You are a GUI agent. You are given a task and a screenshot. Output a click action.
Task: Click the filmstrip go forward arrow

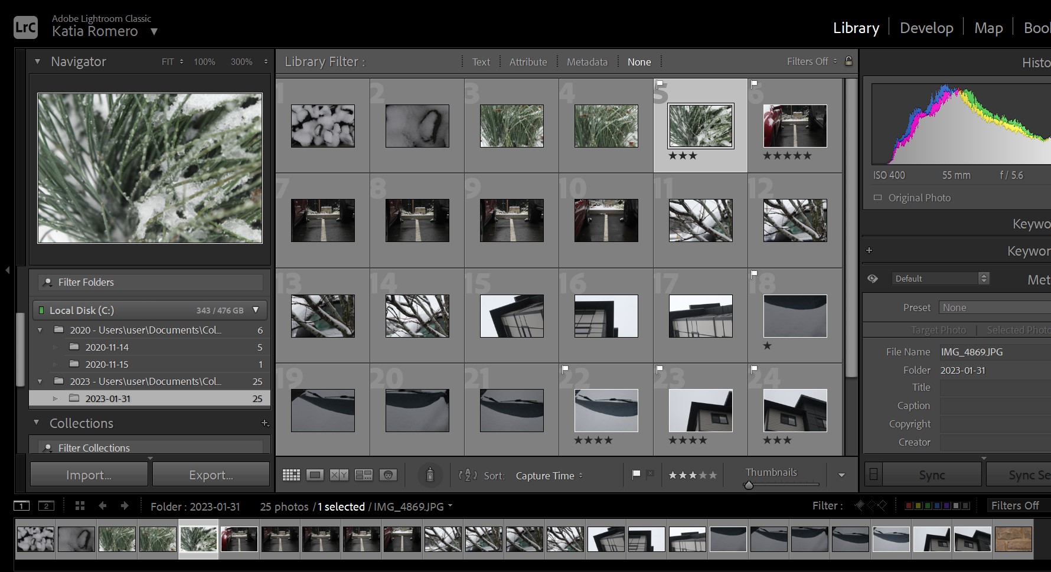click(x=125, y=506)
